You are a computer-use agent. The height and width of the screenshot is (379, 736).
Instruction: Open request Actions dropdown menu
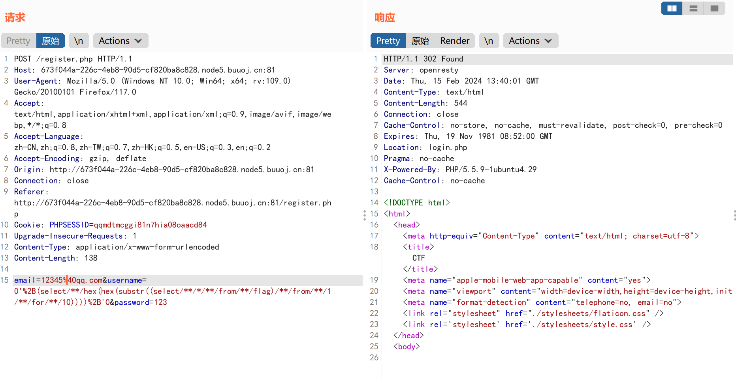click(120, 41)
